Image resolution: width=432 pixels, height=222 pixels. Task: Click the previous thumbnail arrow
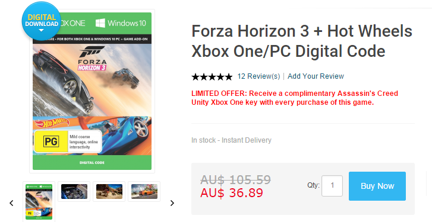(x=11, y=203)
